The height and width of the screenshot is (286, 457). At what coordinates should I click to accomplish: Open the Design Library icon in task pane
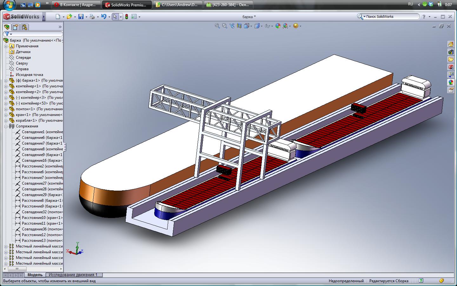451,52
